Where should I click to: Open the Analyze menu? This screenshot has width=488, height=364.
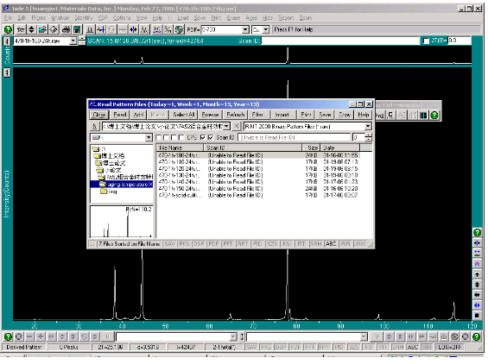tap(60, 18)
